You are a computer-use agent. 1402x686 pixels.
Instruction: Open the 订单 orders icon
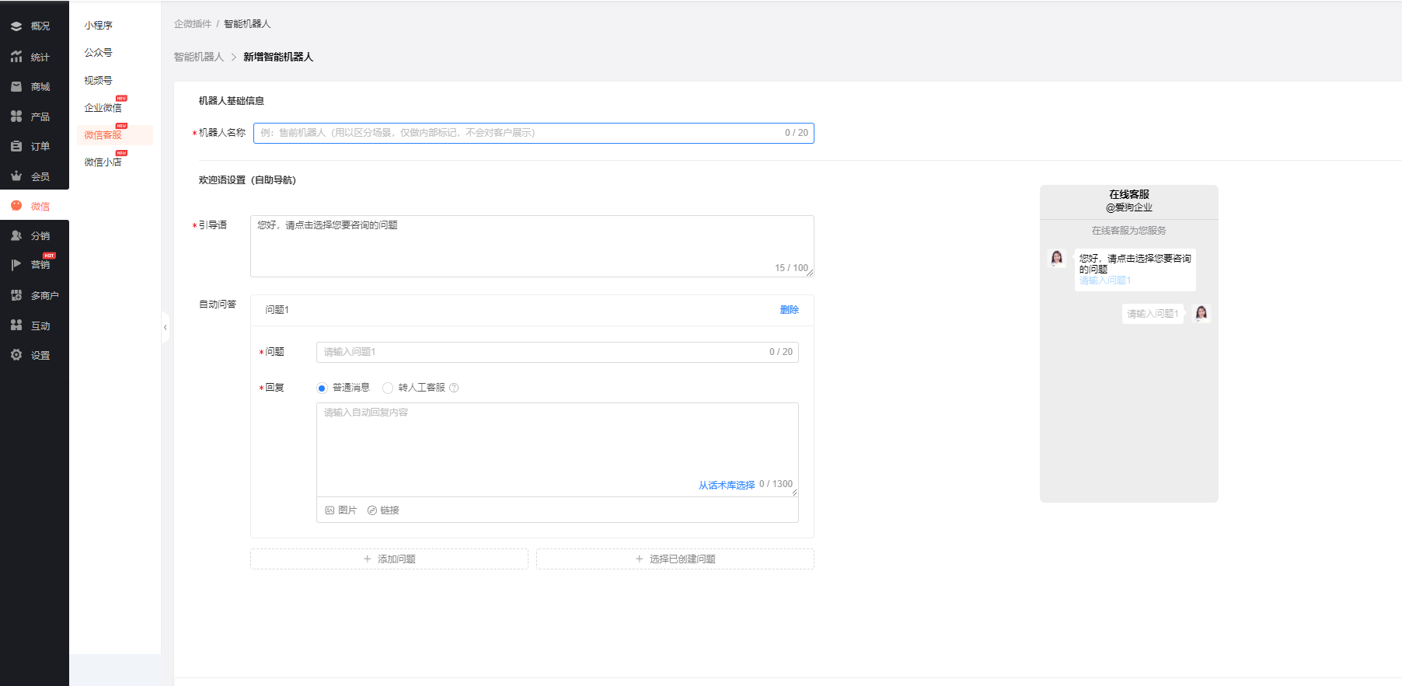click(x=16, y=146)
